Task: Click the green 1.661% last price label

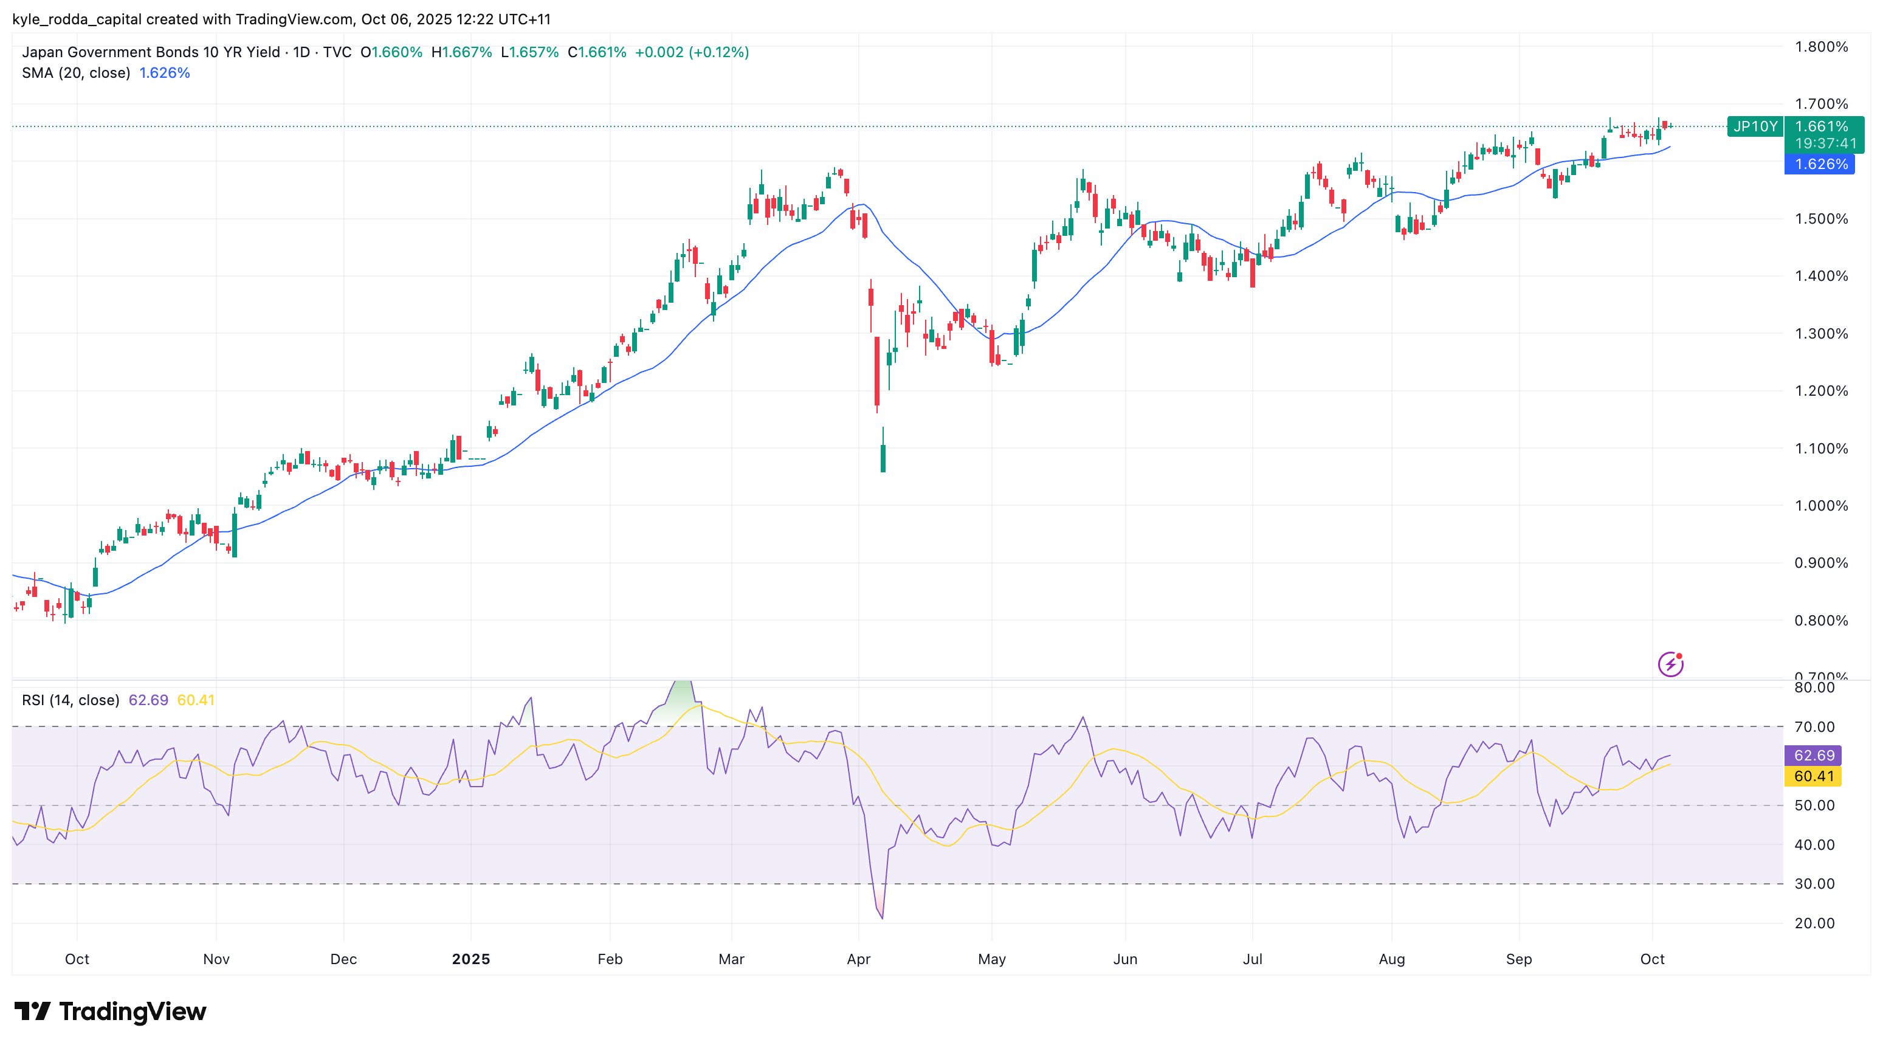Action: [1822, 126]
